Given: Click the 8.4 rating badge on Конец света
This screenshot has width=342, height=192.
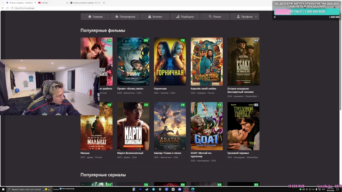Looking at the screenshot, I should [x=146, y=40].
